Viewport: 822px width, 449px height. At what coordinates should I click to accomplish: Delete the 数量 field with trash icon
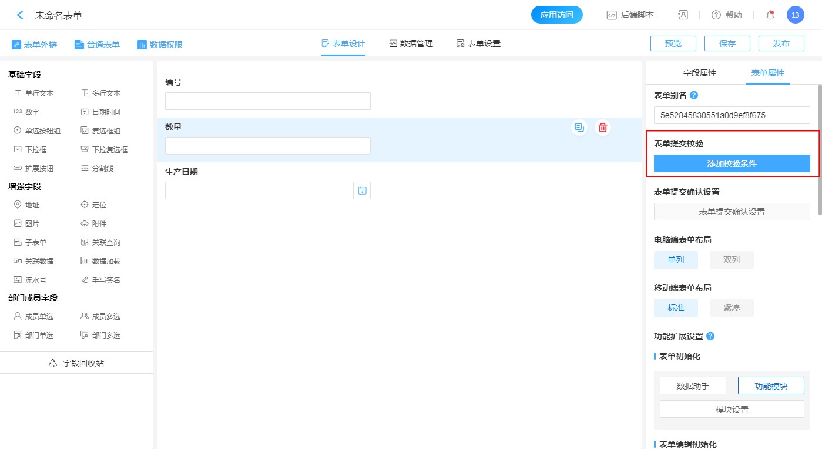pos(602,128)
